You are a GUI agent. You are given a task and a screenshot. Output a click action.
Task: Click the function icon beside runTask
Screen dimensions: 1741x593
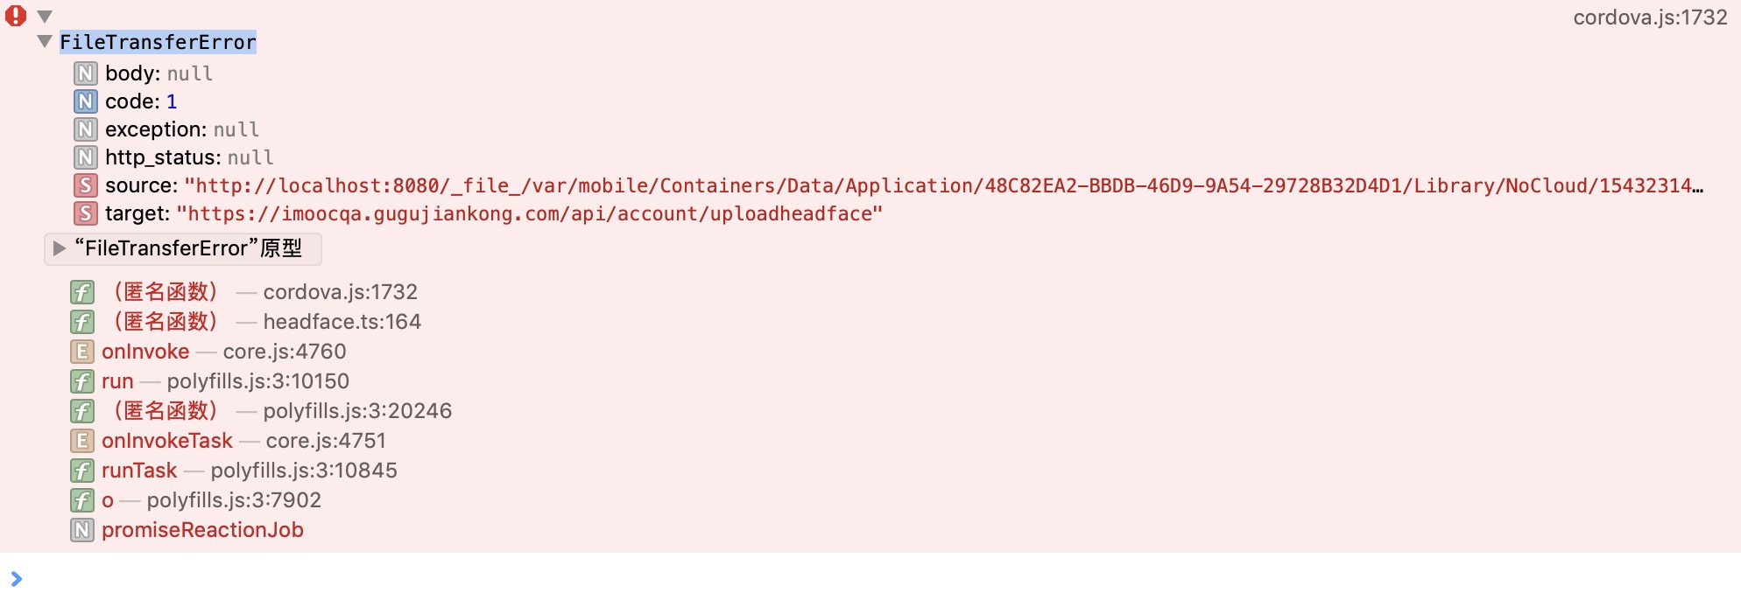[x=81, y=471]
